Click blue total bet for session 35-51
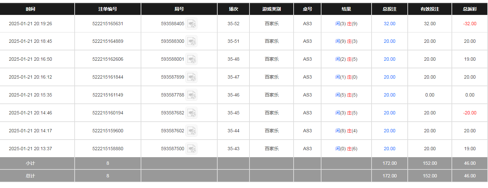This screenshot has width=488, height=188. (x=389, y=41)
